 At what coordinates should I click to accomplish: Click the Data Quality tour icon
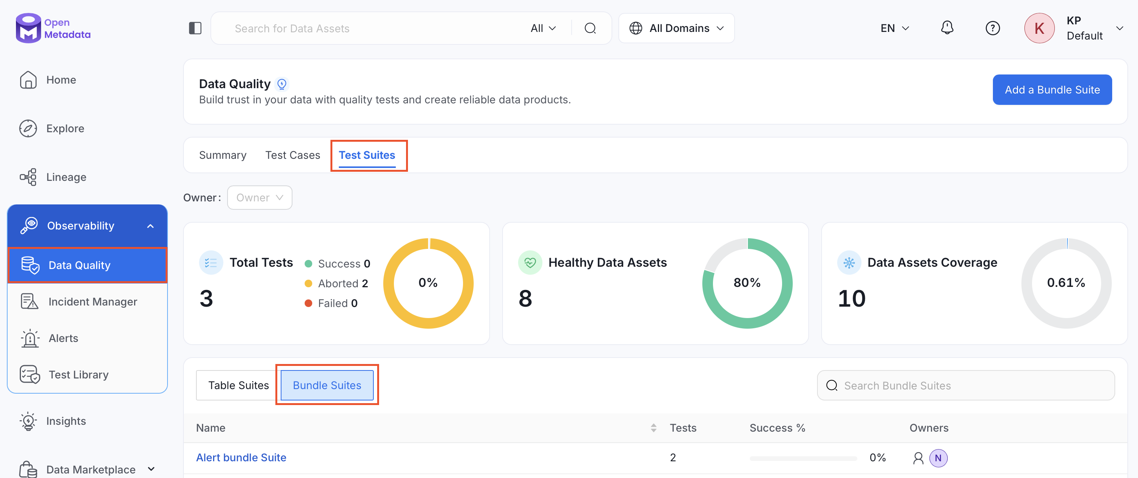point(281,84)
